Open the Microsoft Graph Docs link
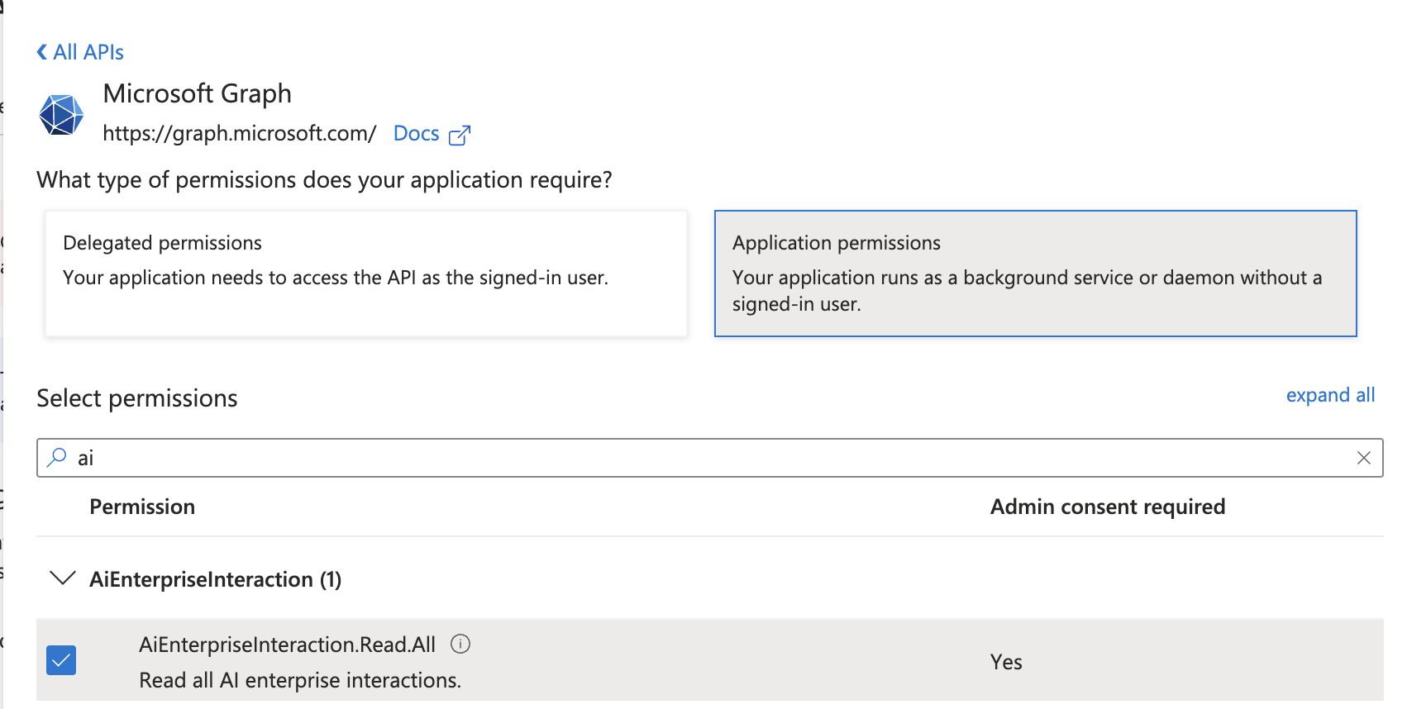The image size is (1407, 709). (416, 134)
